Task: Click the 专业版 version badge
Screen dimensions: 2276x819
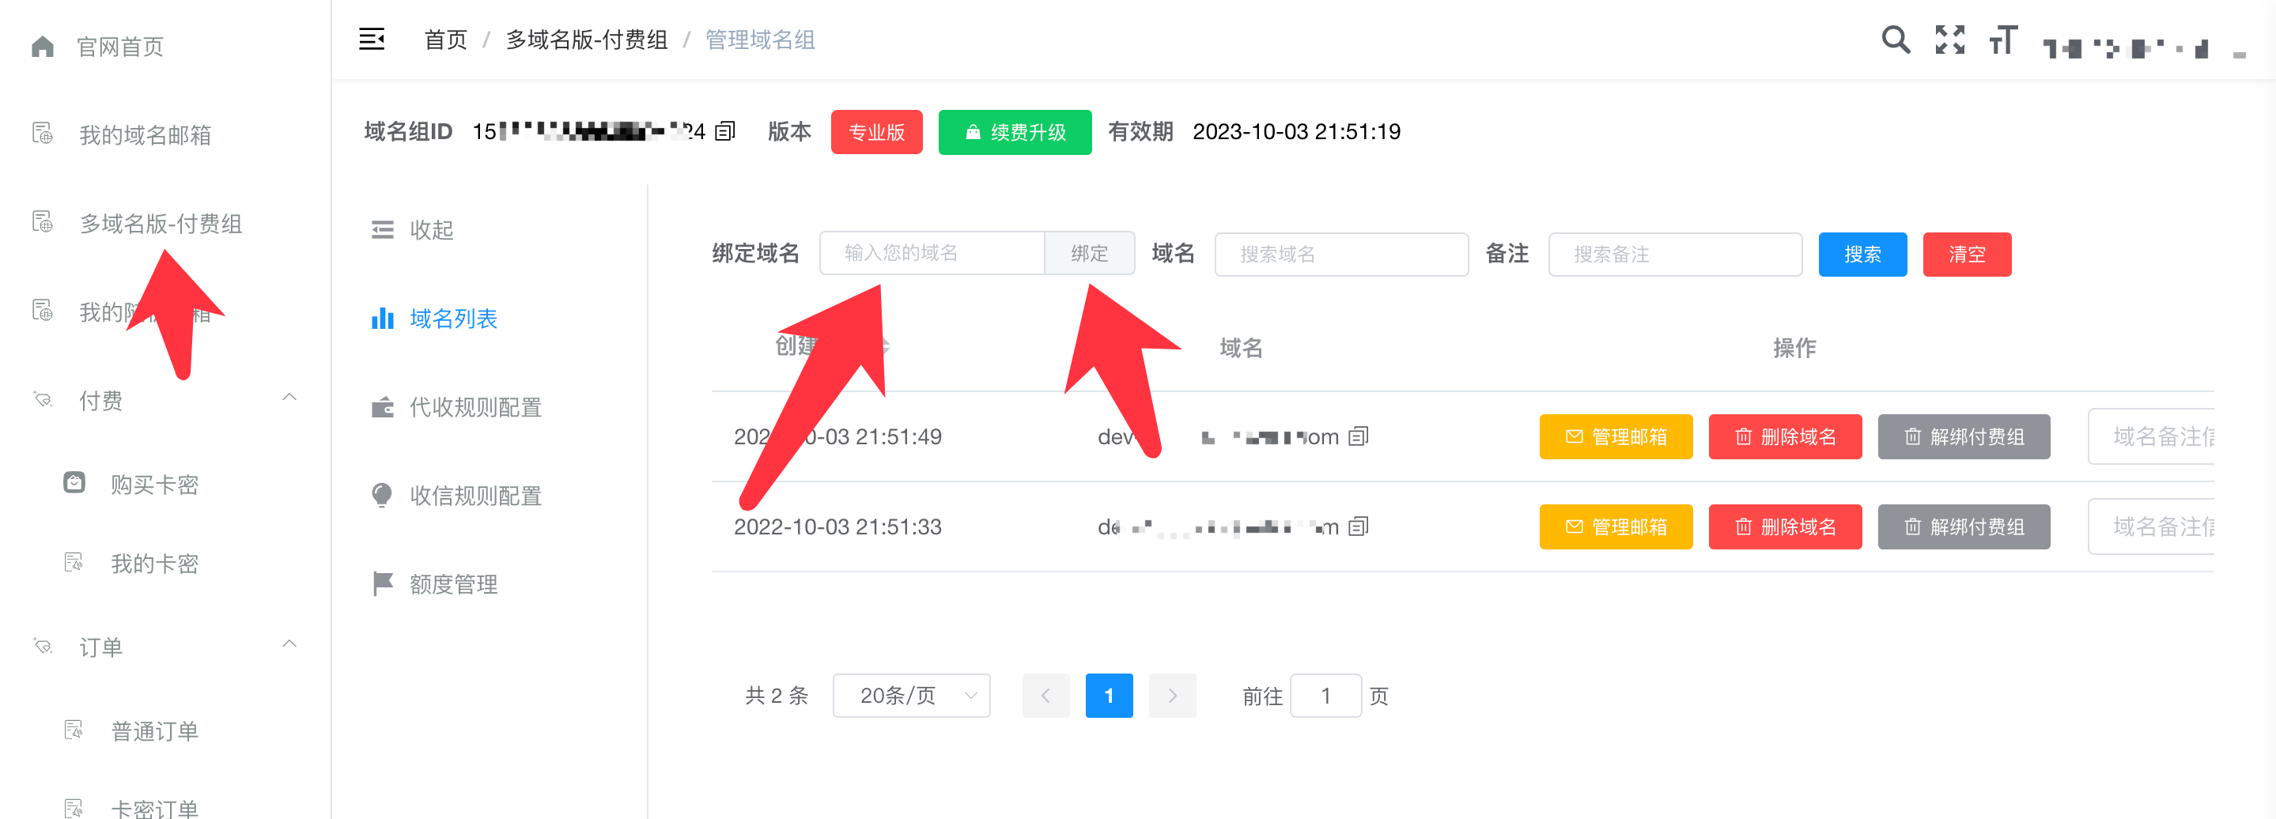Action: [876, 132]
